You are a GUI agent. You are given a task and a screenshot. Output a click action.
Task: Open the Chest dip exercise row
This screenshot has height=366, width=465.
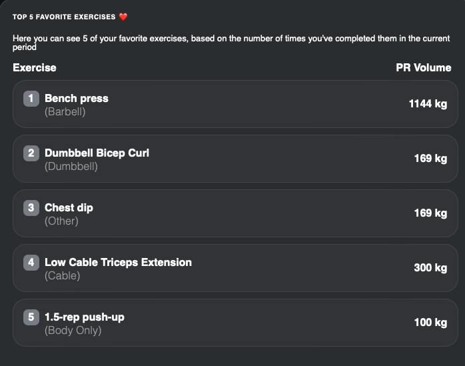click(x=233, y=213)
